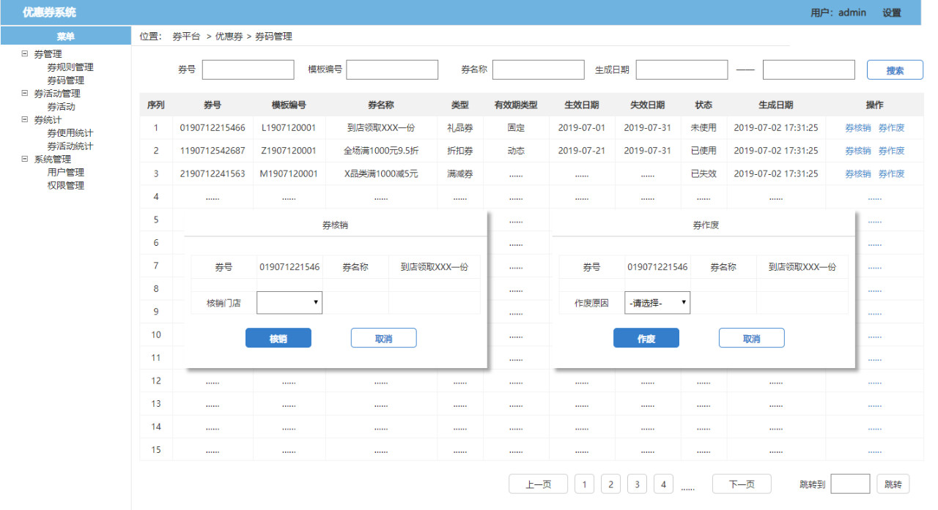The image size is (938, 510).
Task: Select 券码管理 in sidebar menu
Action: tap(66, 80)
